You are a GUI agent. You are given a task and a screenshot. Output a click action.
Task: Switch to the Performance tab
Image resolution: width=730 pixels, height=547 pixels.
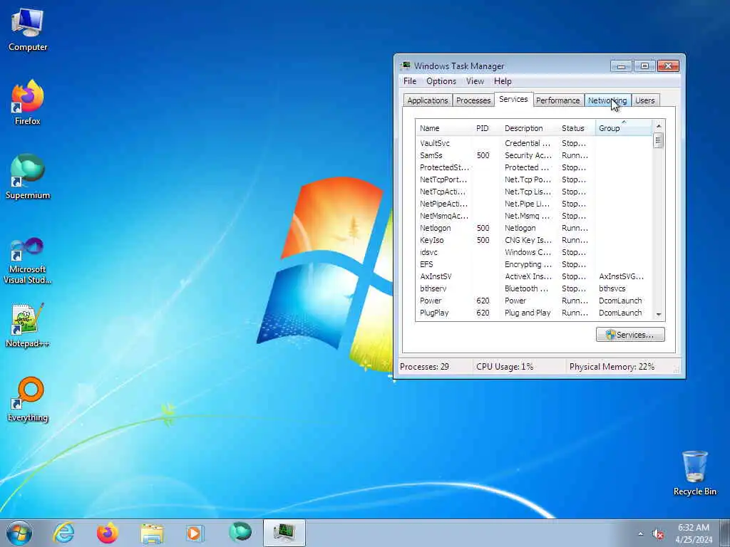[557, 100]
